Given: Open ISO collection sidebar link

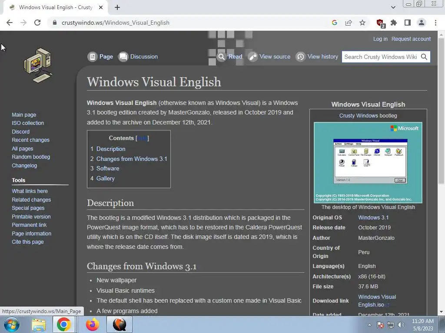Looking at the screenshot, I should [28, 123].
